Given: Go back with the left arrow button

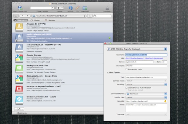Looking at the screenshot, I should 22,16.
